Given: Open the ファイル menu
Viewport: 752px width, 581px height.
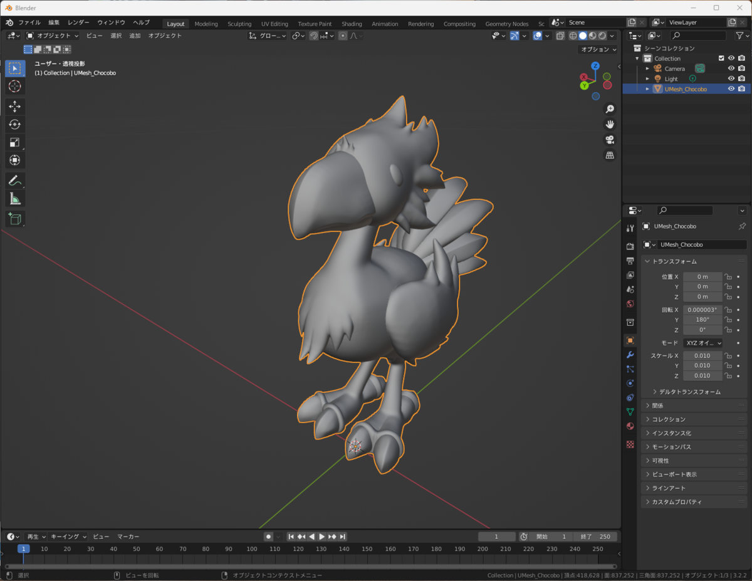Looking at the screenshot, I should click(29, 23).
